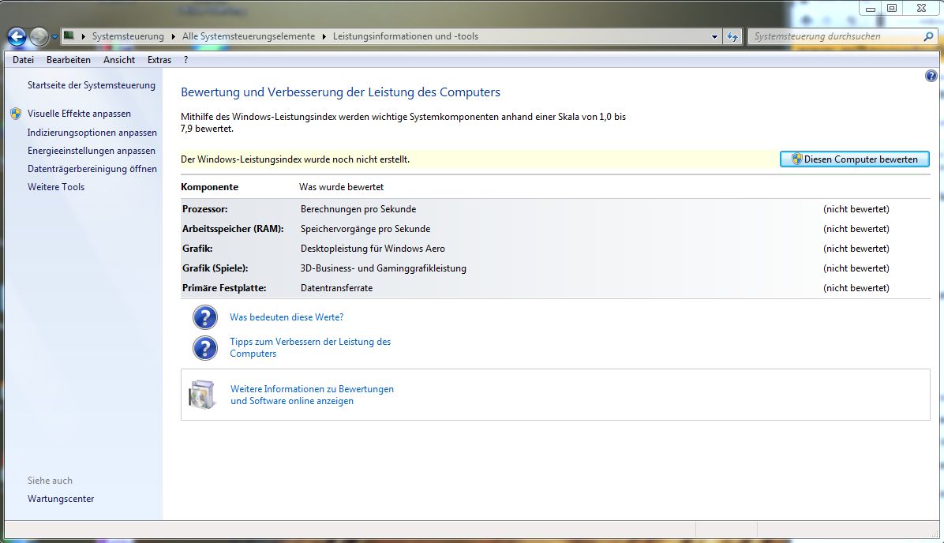The height and width of the screenshot is (543, 944).
Task: Open the Ansicht menu
Action: [119, 60]
